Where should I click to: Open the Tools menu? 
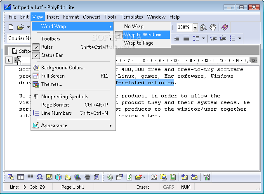pyautogui.click(x=110, y=17)
